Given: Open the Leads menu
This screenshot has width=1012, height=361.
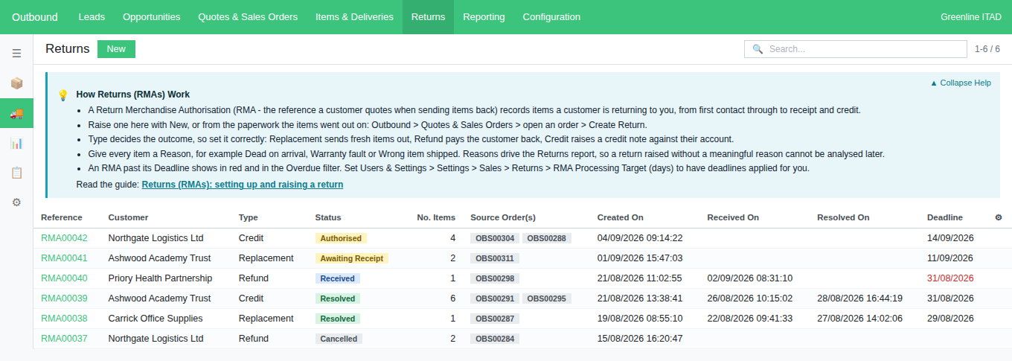Looking at the screenshot, I should [x=92, y=17].
